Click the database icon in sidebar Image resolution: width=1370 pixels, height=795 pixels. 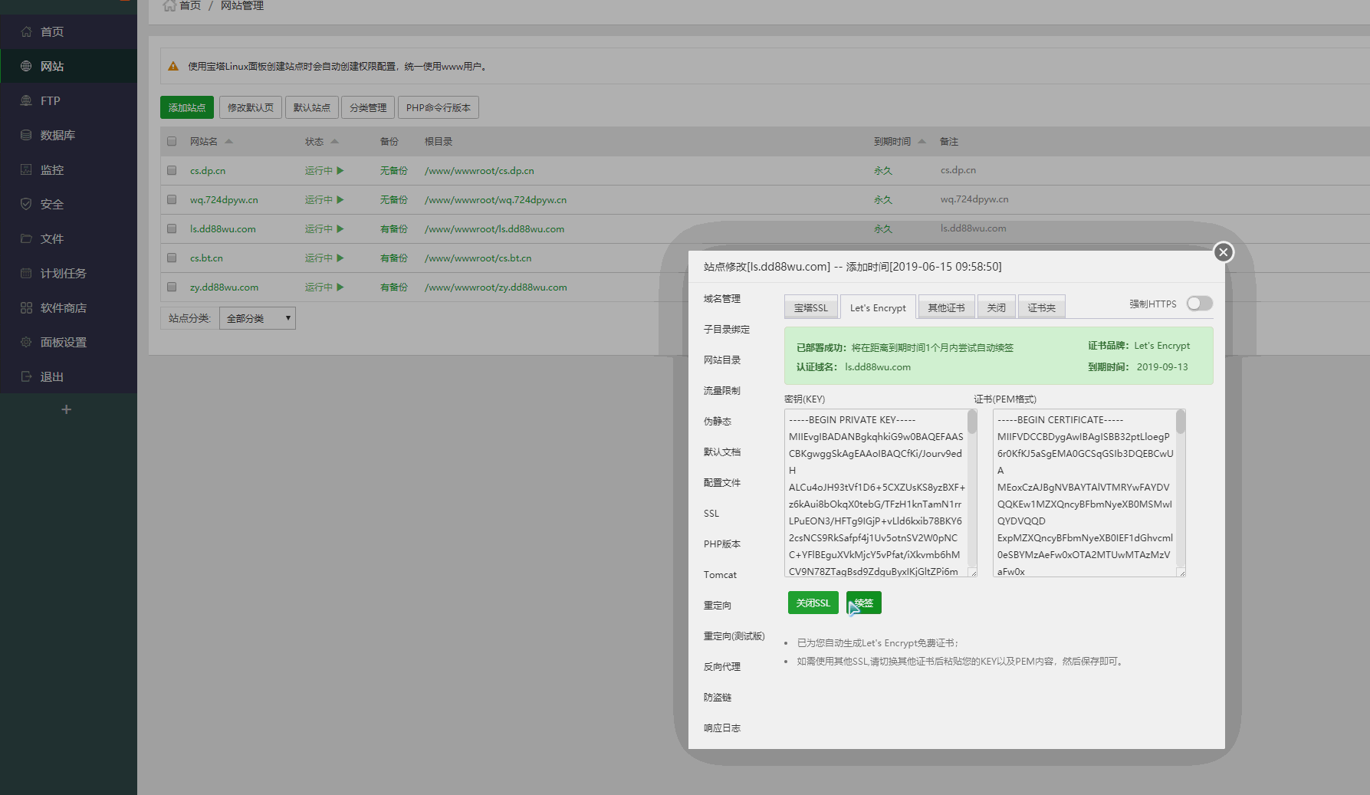(x=26, y=135)
